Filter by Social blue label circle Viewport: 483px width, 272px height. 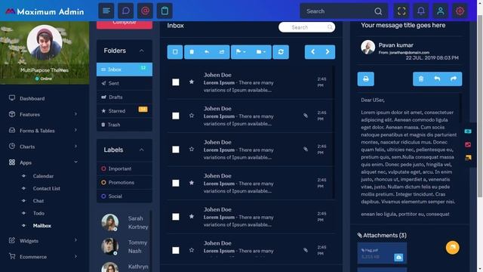[103, 196]
